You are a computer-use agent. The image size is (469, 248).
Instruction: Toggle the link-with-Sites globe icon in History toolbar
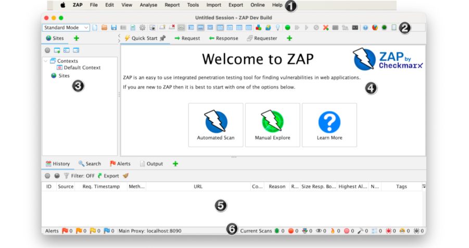click(57, 176)
